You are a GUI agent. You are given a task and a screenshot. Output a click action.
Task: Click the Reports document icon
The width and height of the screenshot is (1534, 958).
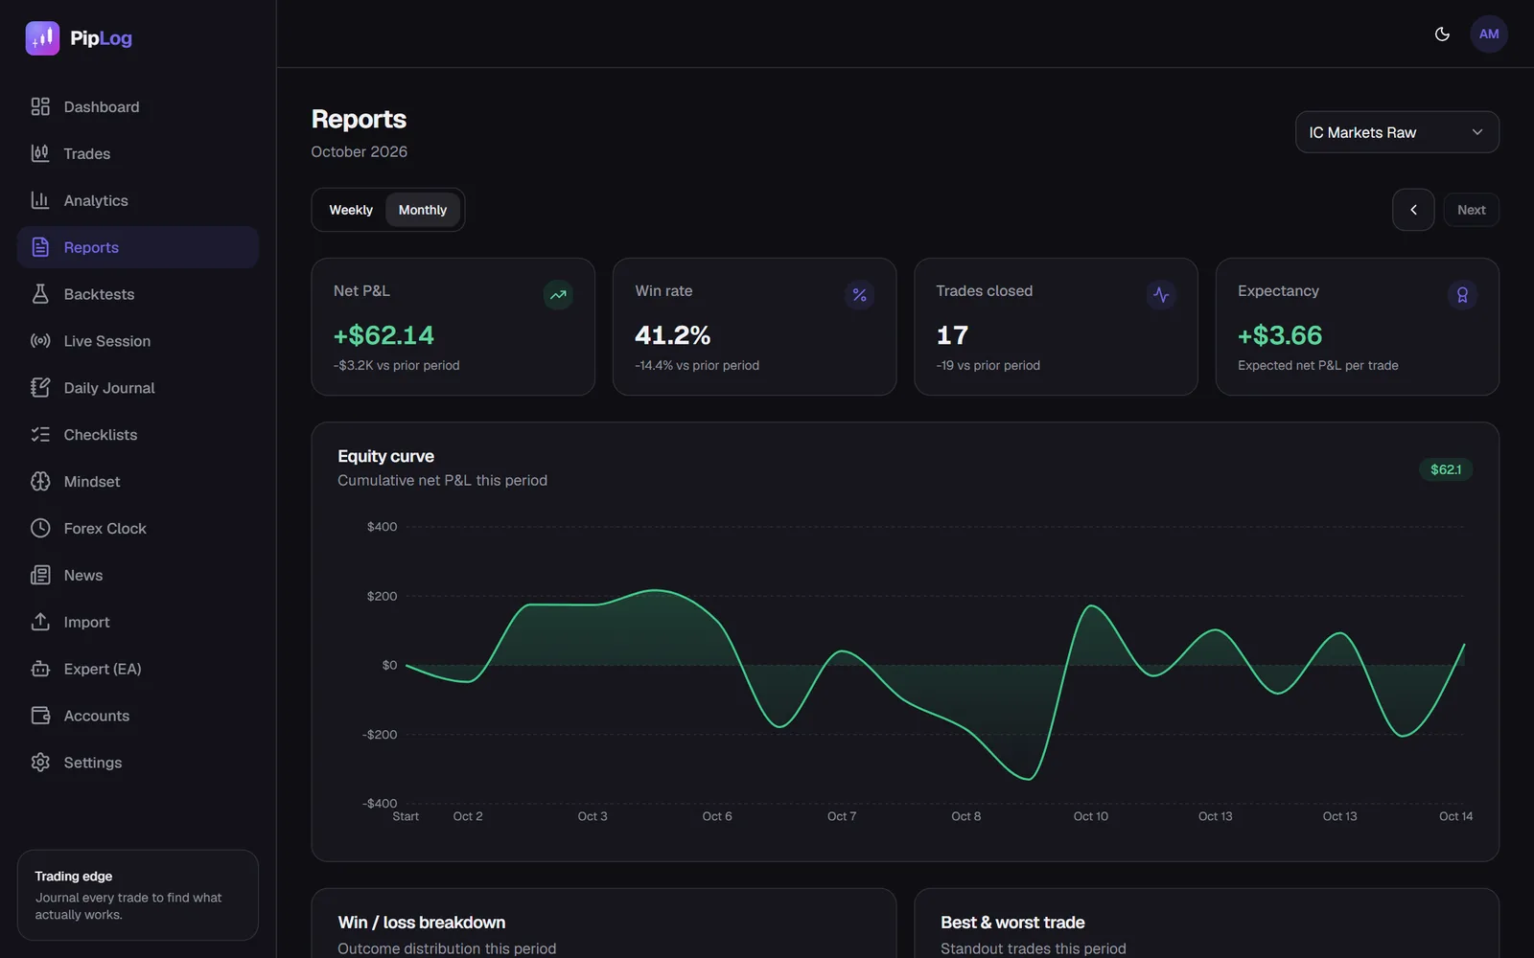click(40, 247)
